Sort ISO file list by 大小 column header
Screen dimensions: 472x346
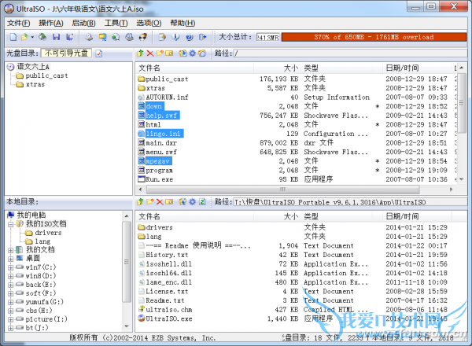(277, 68)
